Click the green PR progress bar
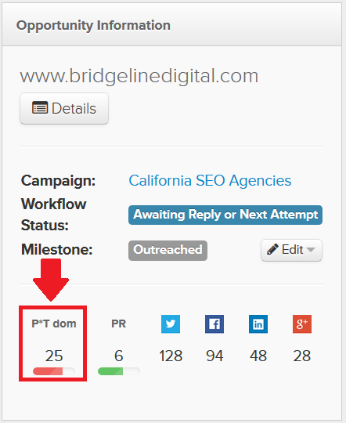 [x=119, y=371]
